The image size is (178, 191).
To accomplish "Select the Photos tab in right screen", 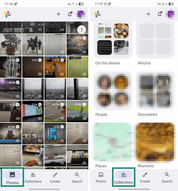I will pos(101,178).
